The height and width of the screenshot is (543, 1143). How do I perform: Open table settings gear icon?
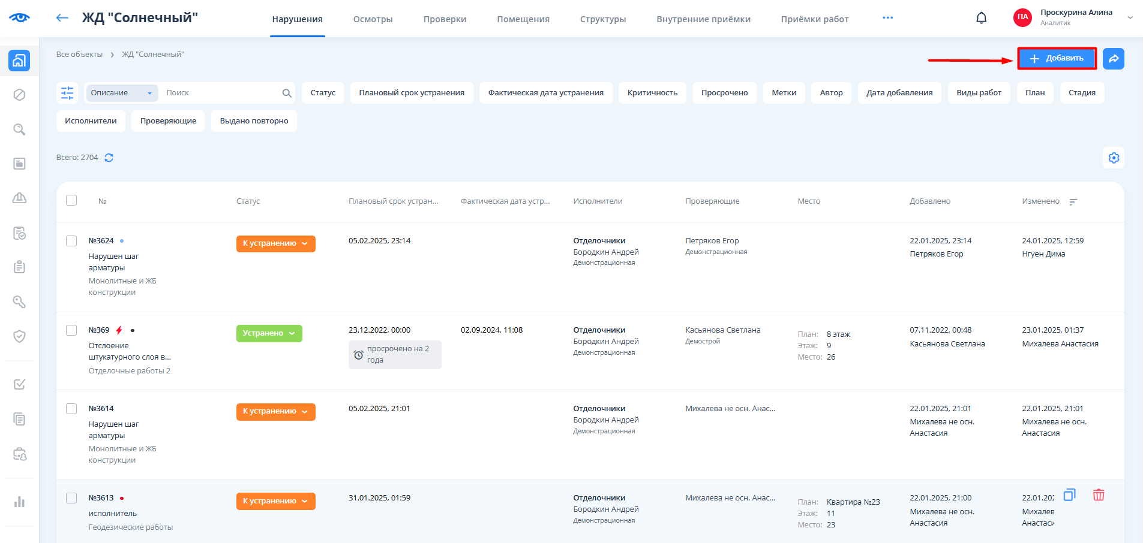pyautogui.click(x=1114, y=158)
